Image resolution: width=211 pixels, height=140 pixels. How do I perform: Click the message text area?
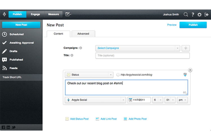(127, 87)
